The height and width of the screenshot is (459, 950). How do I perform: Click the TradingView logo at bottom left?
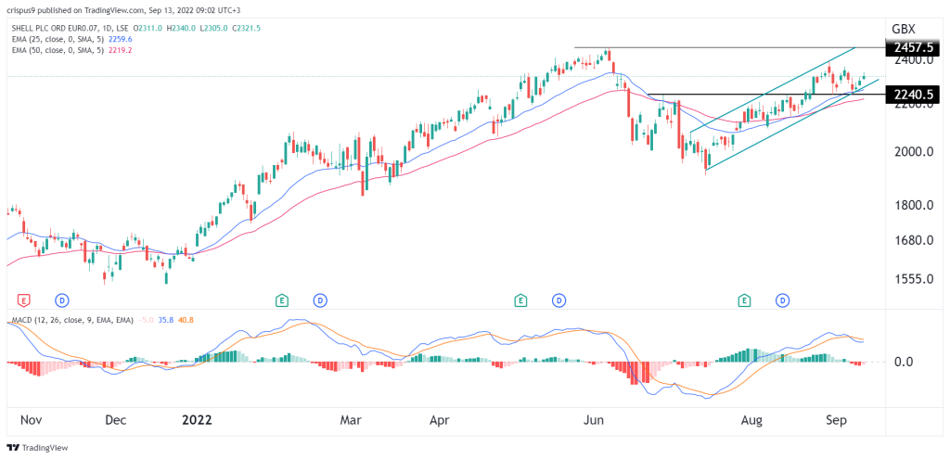coord(37,448)
